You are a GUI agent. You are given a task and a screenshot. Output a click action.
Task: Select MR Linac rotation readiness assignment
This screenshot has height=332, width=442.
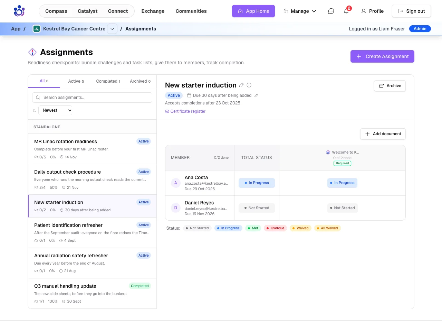pos(92,149)
